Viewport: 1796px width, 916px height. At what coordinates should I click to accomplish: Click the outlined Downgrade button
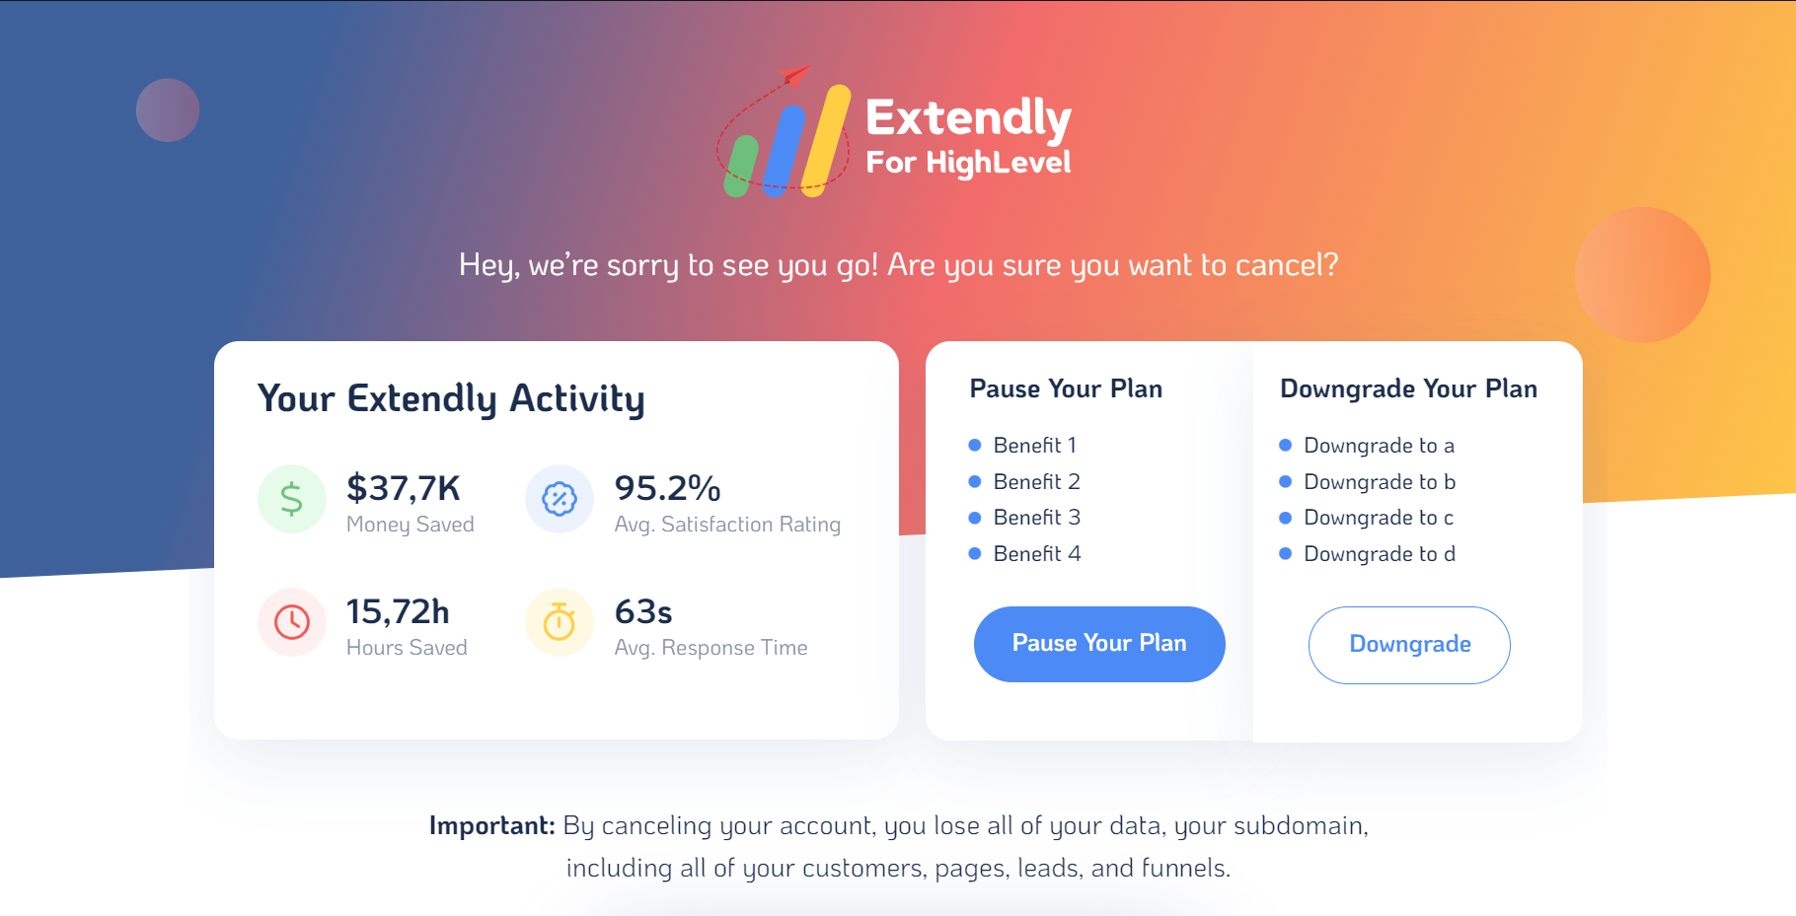[1409, 645]
